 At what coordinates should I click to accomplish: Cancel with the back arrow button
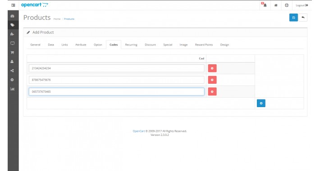tap(303, 18)
